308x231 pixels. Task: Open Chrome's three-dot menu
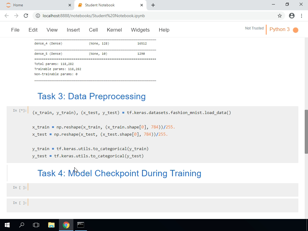(302, 16)
